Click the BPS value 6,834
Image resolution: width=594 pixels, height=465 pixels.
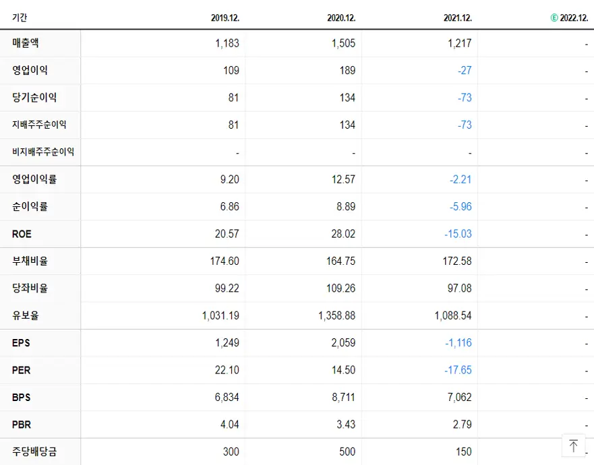pos(227,398)
